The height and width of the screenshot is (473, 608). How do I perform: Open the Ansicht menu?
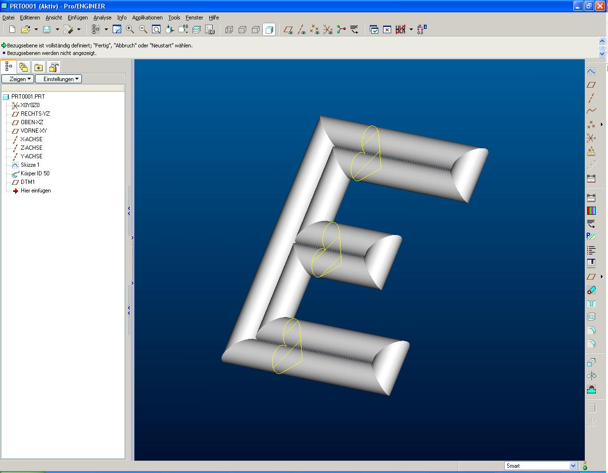click(x=54, y=18)
